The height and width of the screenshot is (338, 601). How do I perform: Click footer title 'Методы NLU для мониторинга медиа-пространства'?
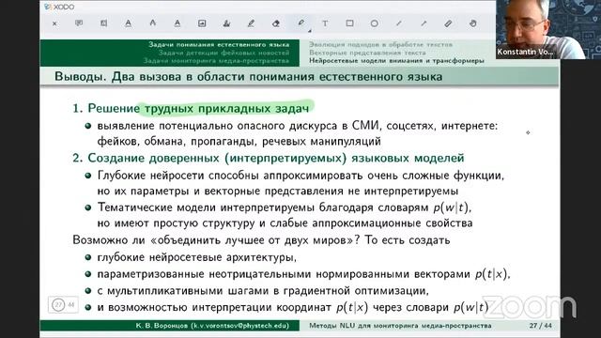point(400,326)
